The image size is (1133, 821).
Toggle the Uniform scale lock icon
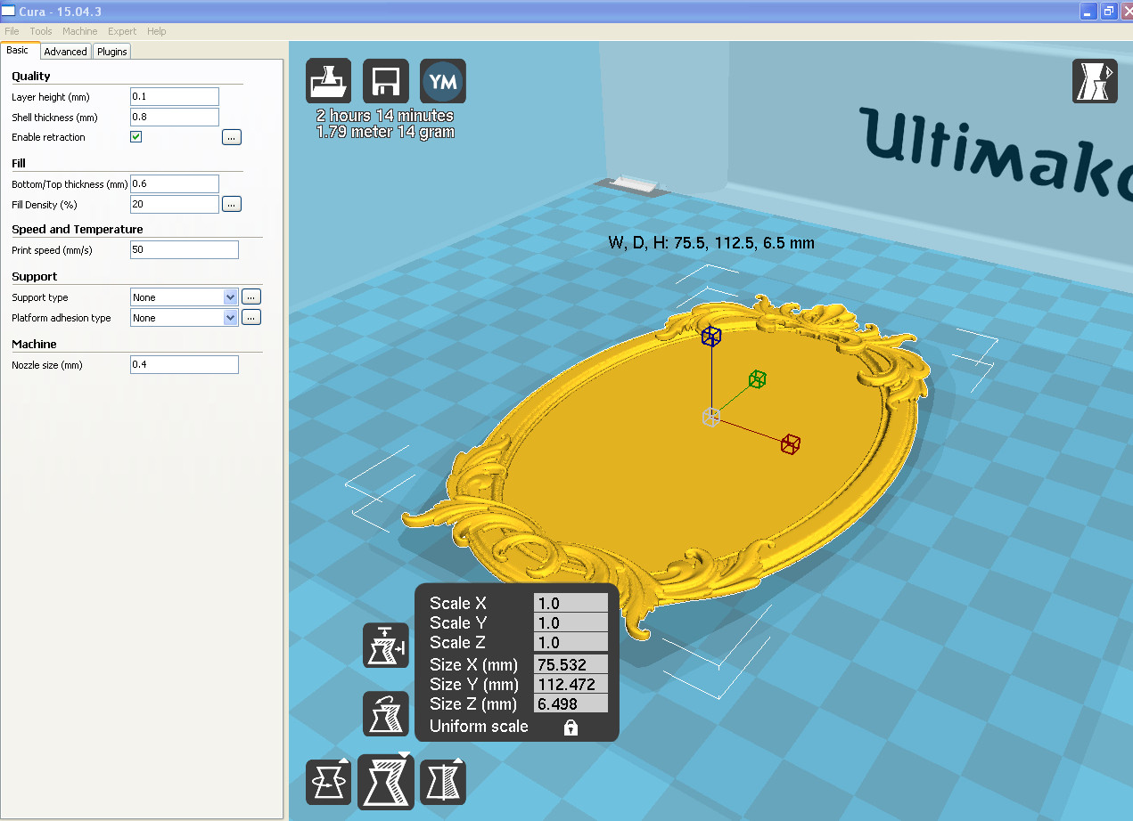click(x=571, y=728)
